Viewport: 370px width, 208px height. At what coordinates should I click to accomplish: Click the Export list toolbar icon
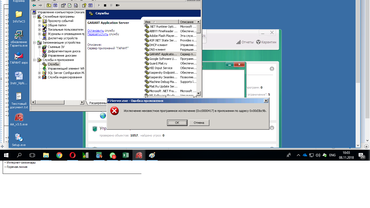[76, 5]
